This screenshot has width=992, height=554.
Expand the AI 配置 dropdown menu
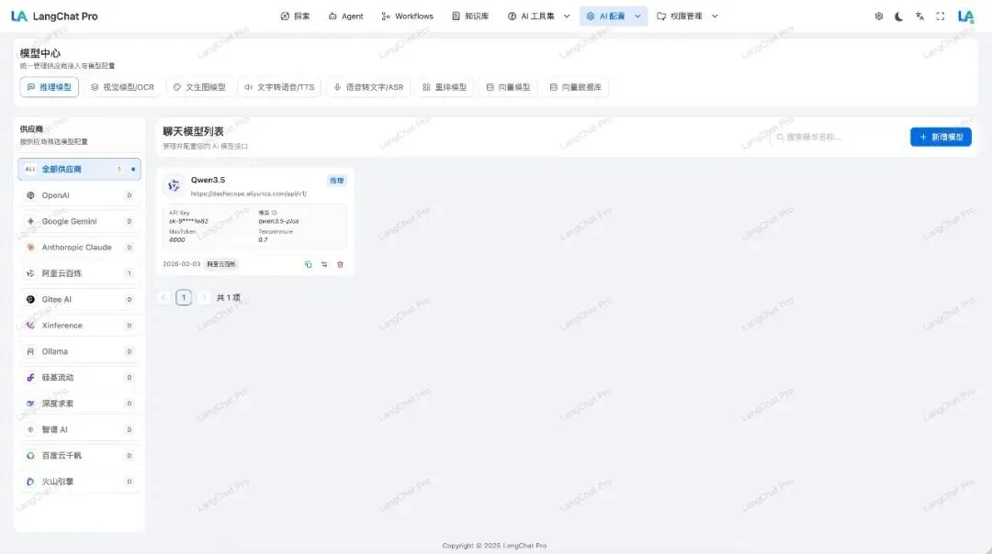coord(613,17)
